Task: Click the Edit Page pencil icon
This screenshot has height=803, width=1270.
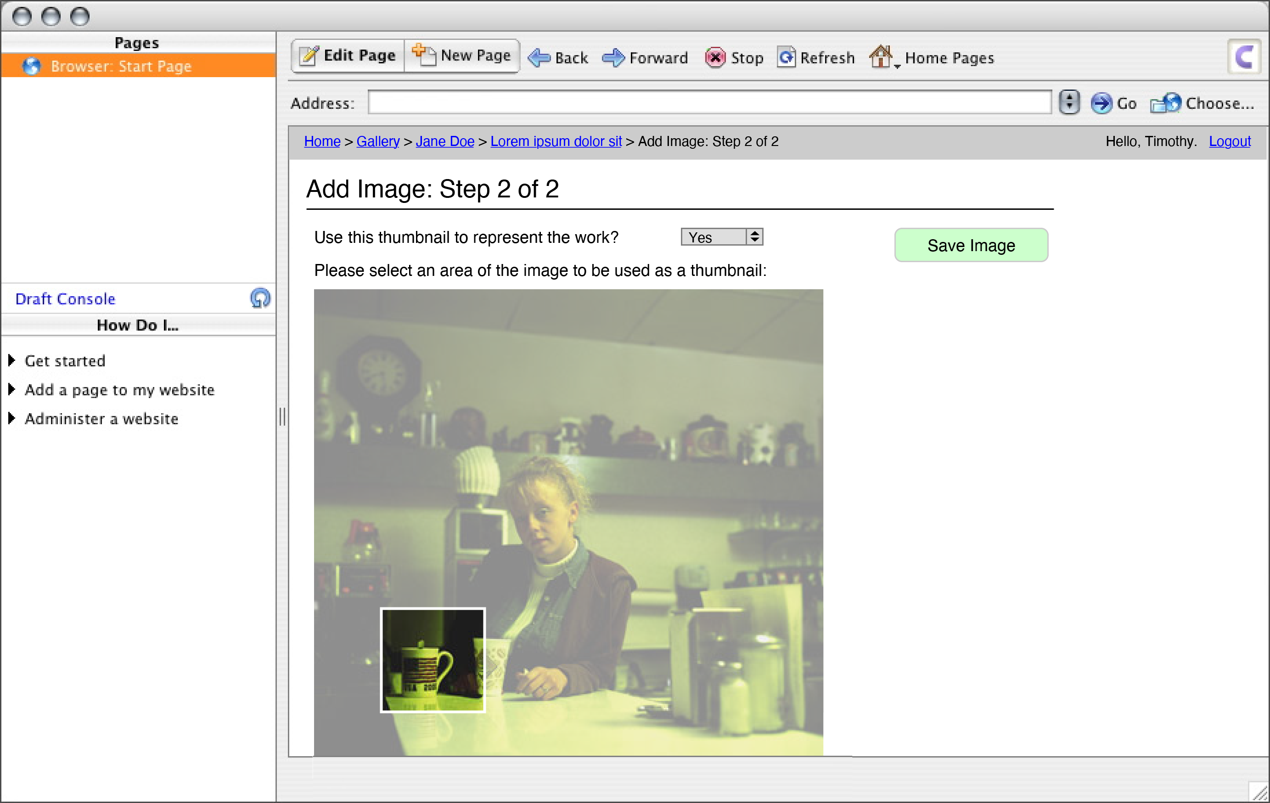Action: click(x=309, y=56)
